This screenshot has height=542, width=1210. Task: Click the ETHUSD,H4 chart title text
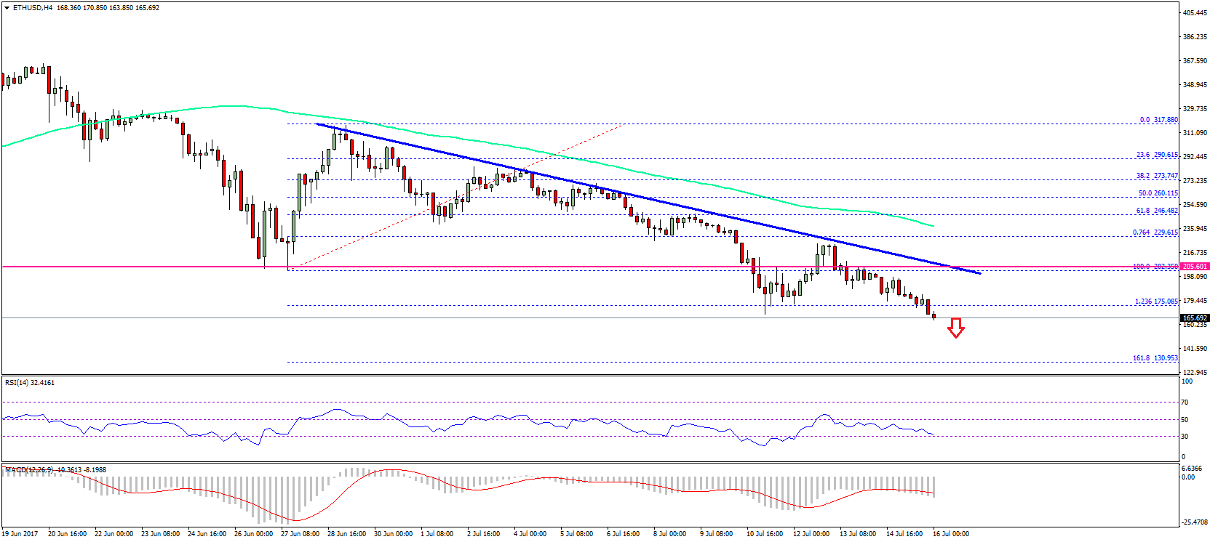point(33,7)
